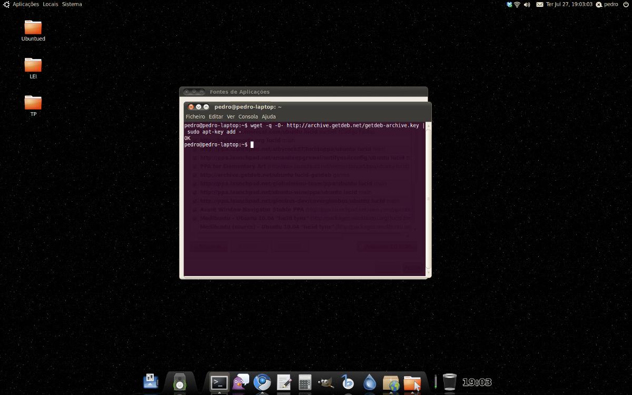Click the Dropbox tray icon

pos(509,4)
